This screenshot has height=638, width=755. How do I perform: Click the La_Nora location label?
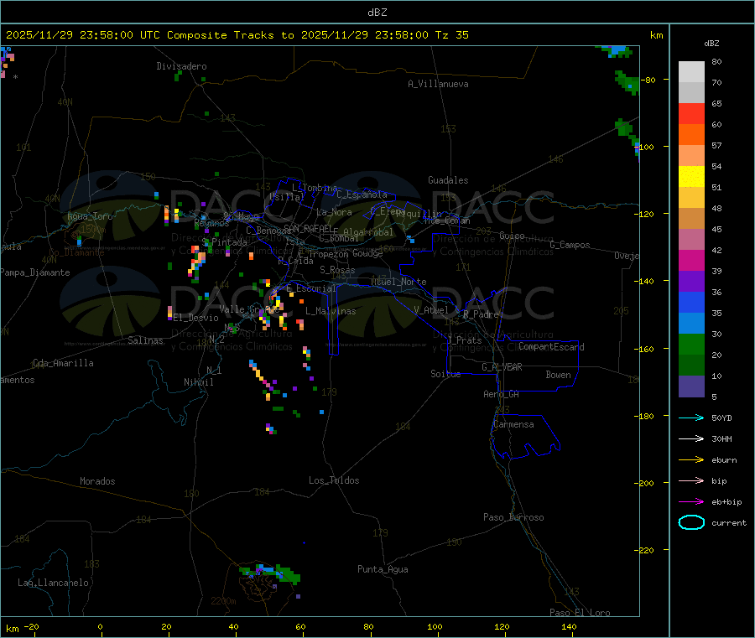(x=334, y=212)
